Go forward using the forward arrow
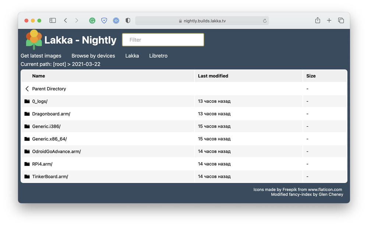This screenshot has height=227, width=368. pos(77,21)
